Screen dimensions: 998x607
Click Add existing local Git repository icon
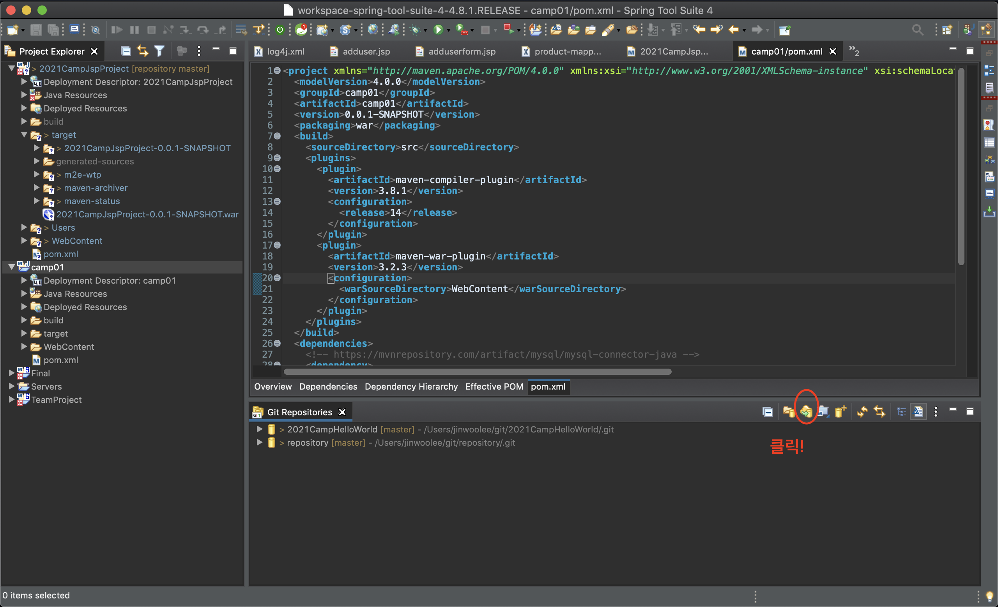pos(788,412)
